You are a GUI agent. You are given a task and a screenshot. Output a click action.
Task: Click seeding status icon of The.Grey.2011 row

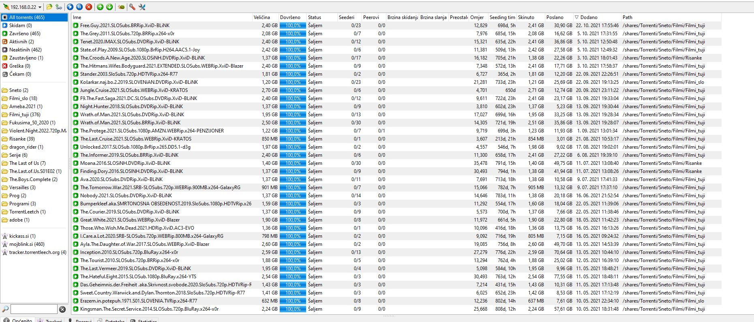(x=76, y=34)
